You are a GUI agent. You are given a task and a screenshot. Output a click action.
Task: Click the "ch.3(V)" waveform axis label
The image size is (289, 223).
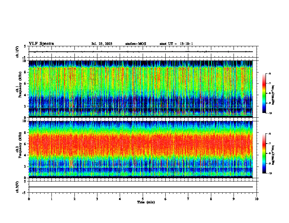click(18, 187)
